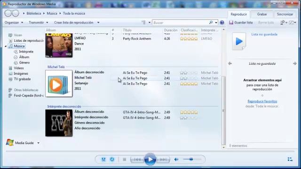Open Listas de reproducción in sidebar
Image resolution: width=301 pixels, height=169 pixels.
coord(29,41)
